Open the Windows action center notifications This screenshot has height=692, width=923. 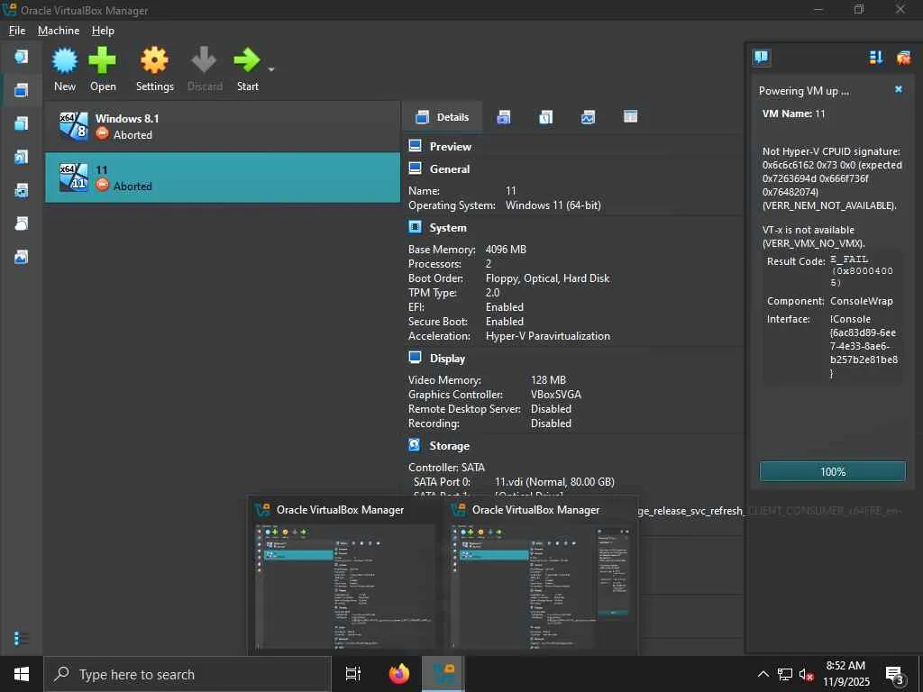[x=895, y=674]
